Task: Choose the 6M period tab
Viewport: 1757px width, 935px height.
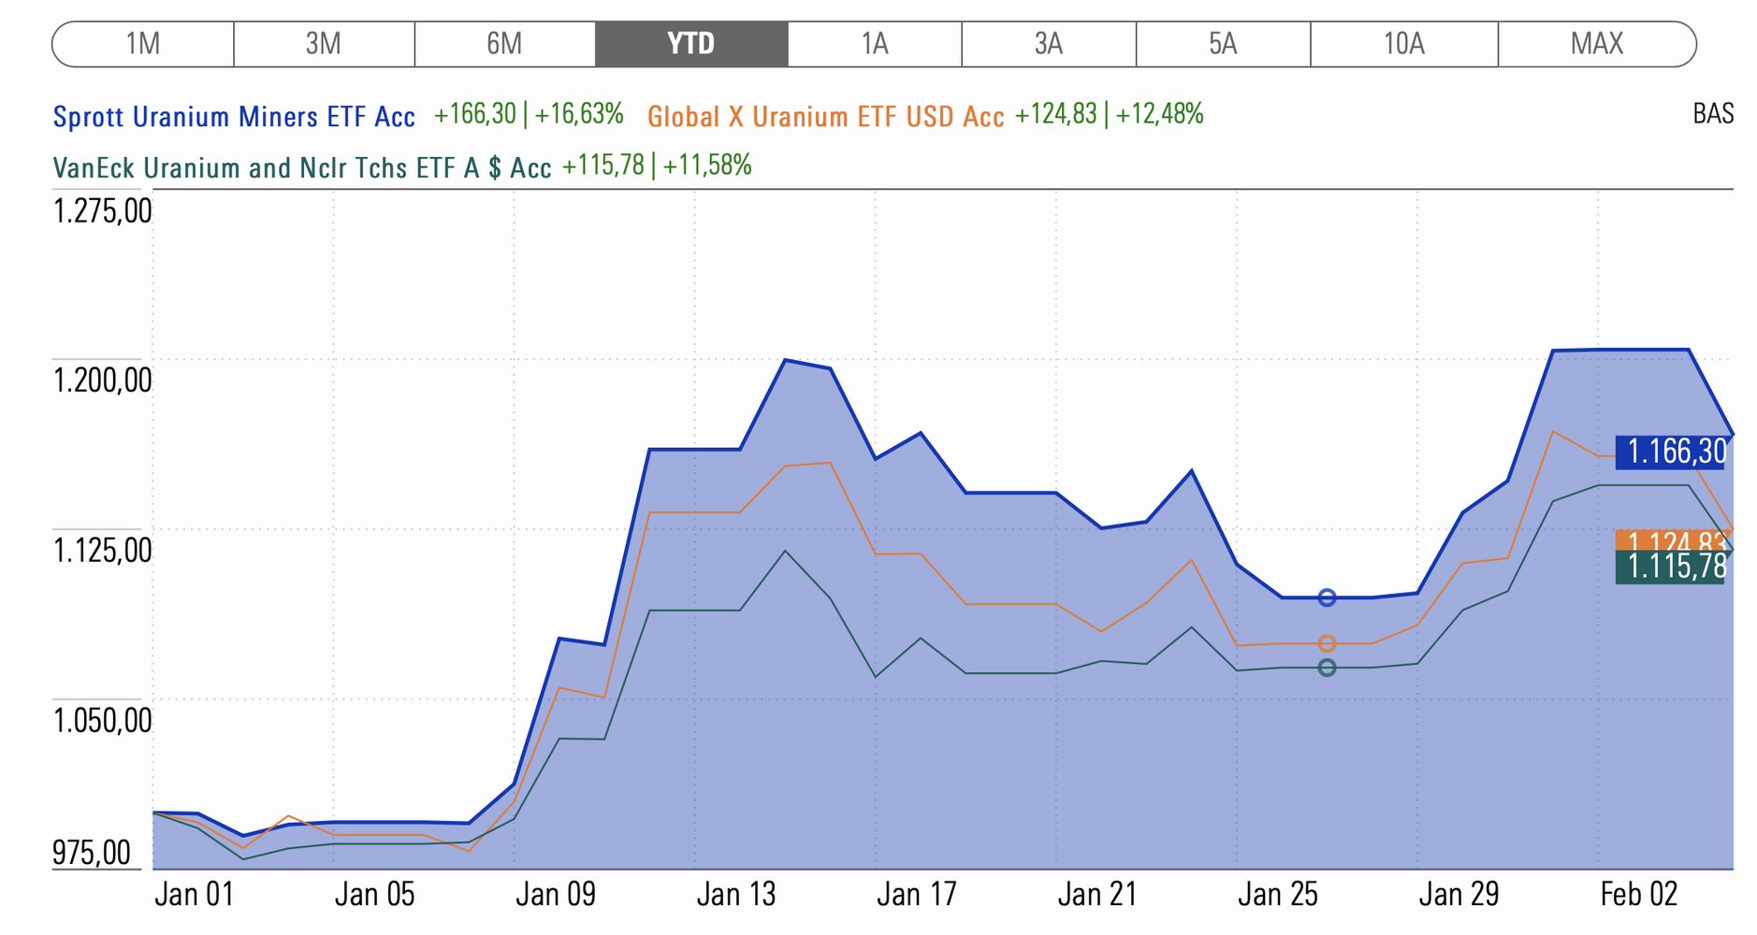Action: [504, 44]
